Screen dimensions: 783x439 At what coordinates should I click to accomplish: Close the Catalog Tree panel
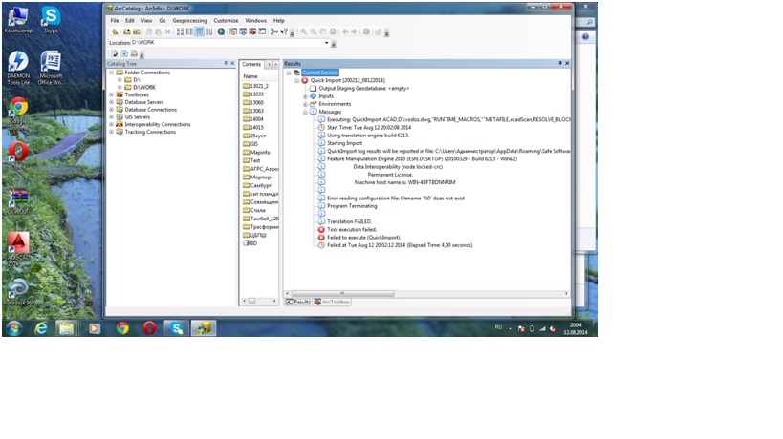point(232,63)
